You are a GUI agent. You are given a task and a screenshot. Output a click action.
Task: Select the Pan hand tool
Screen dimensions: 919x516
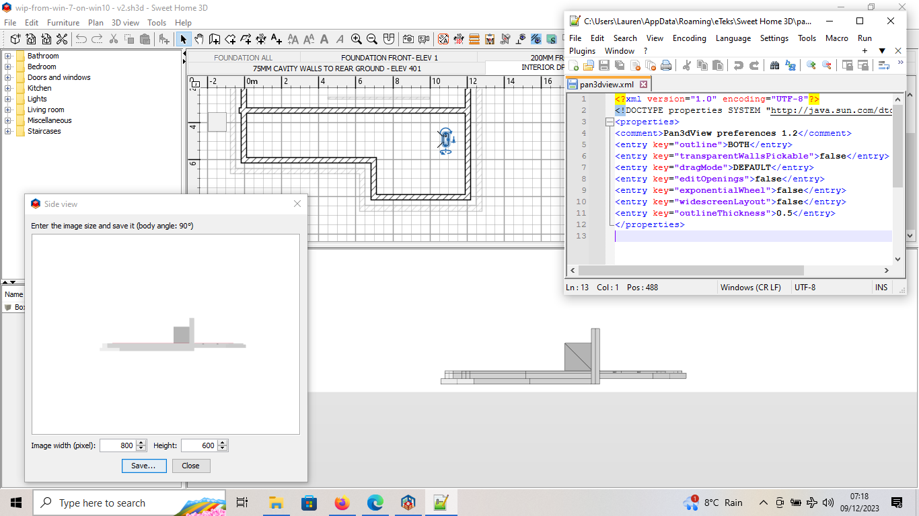click(x=198, y=39)
